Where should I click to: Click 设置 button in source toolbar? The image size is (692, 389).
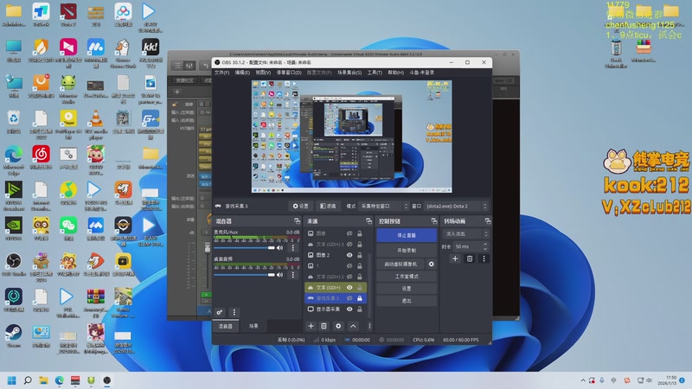pyautogui.click(x=301, y=206)
